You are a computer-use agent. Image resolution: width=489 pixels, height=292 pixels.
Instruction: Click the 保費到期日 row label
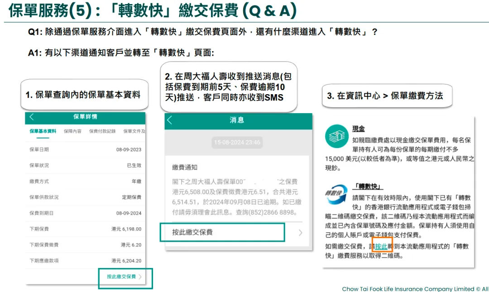click(42, 213)
